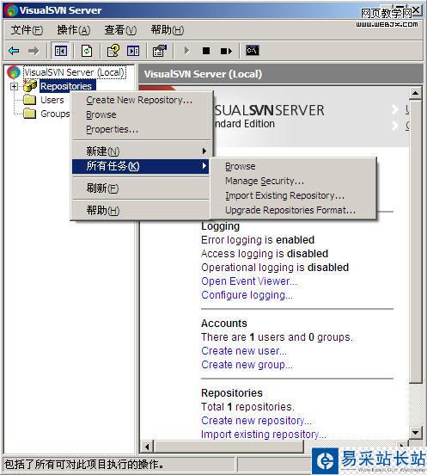Open the 操作(A) menu
Viewport: 427px width, 475px height.
[74, 29]
